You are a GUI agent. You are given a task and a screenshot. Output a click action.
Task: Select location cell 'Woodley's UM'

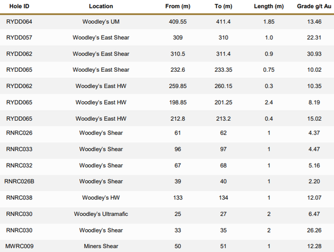tap(101, 22)
